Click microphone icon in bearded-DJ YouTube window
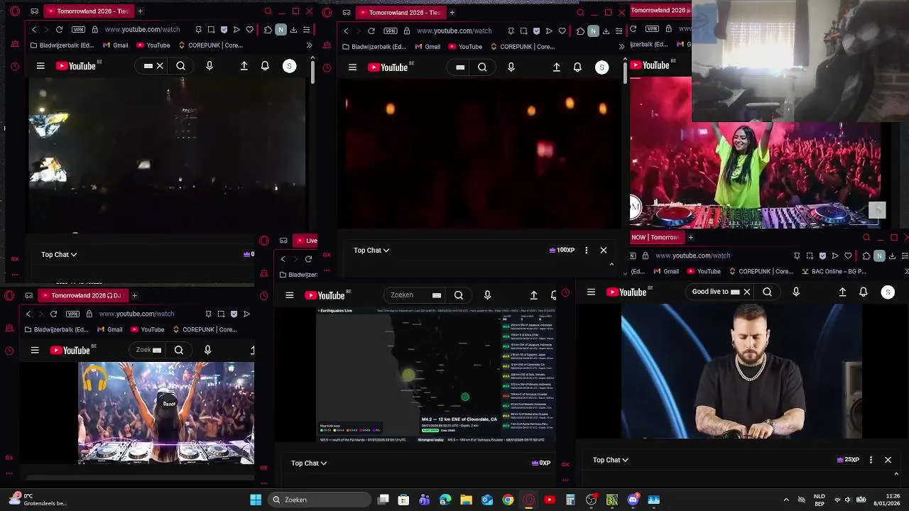 point(795,292)
